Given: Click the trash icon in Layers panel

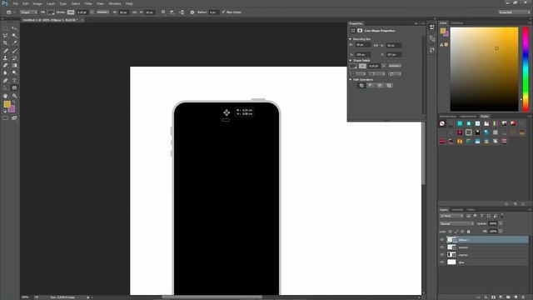Looking at the screenshot, I should (524, 297).
